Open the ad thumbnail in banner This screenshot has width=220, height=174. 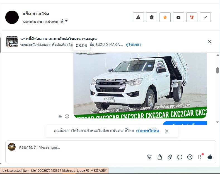tap(12, 42)
